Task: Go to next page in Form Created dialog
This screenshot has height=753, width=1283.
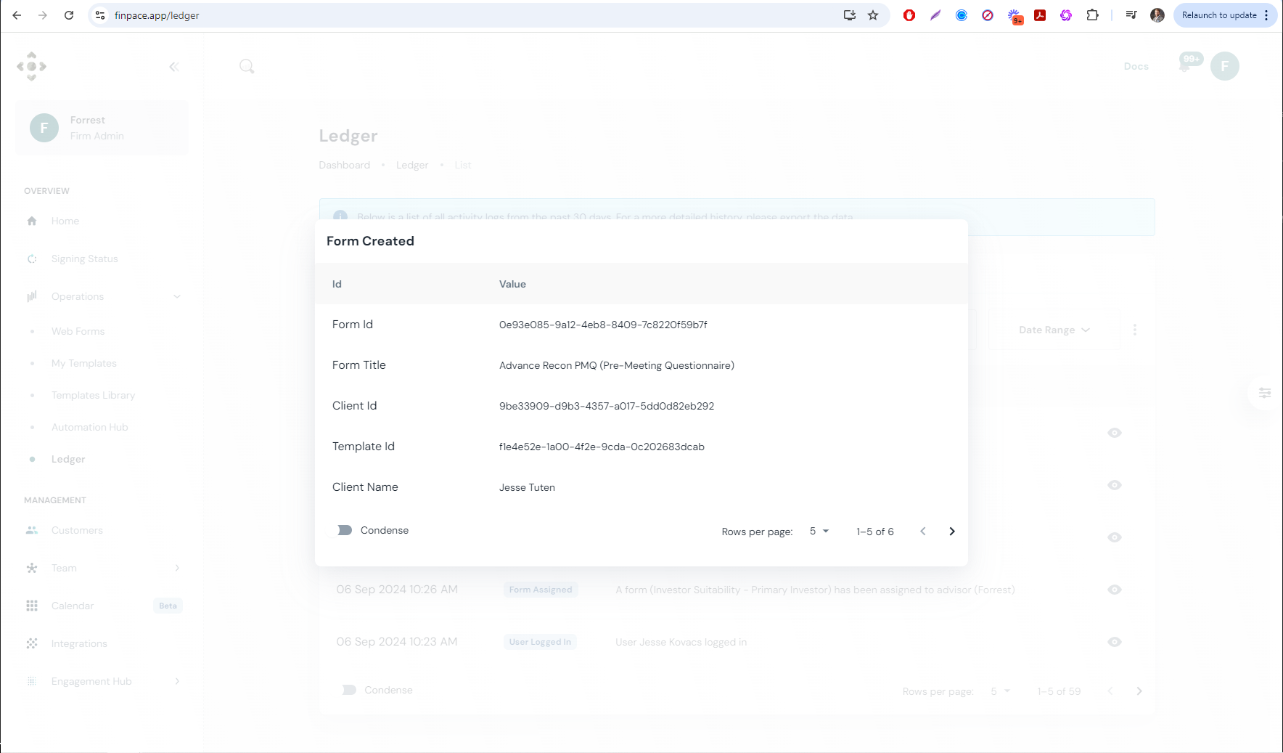Action: (x=952, y=532)
